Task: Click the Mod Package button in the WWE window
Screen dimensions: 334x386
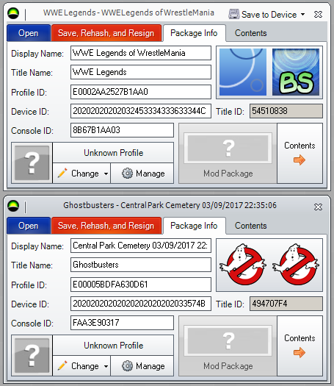Action: pos(228,154)
